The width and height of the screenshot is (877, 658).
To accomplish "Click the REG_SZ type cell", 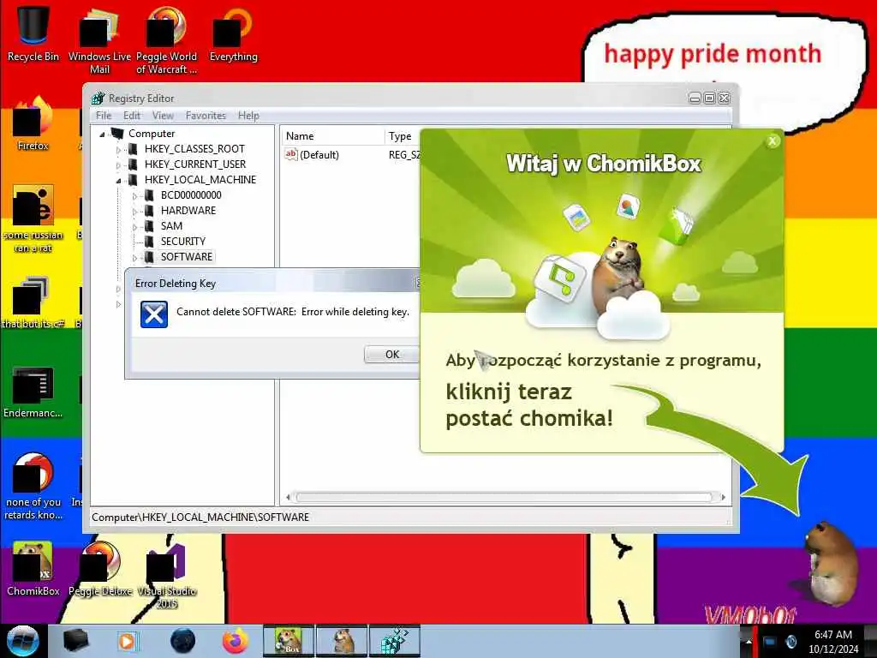I will (404, 155).
